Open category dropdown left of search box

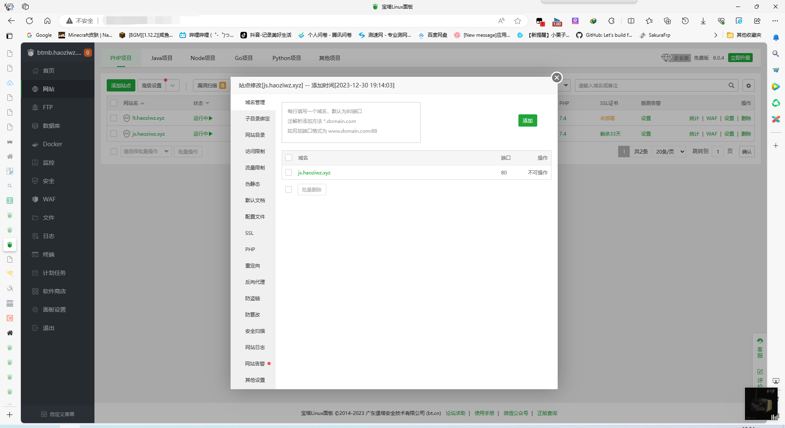(565, 85)
